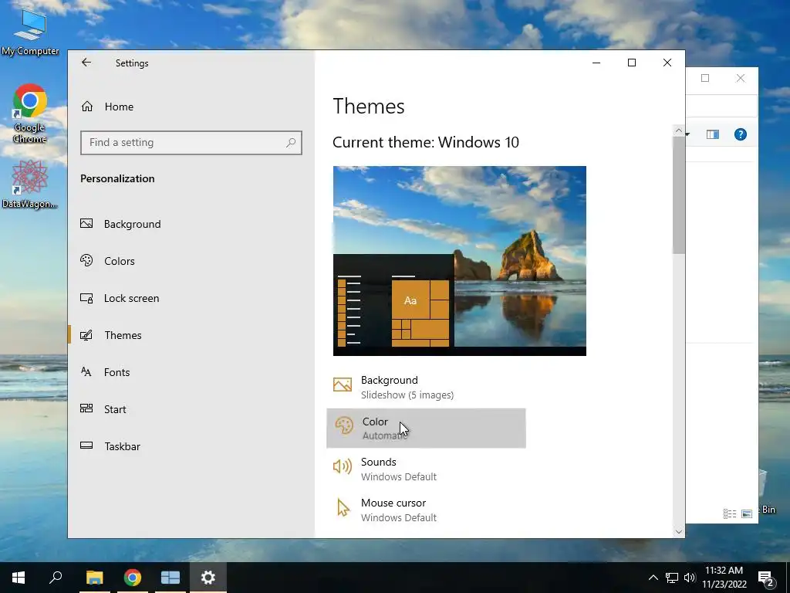The image size is (790, 593).
Task: Open the Colors personalization section
Action: pos(108,261)
